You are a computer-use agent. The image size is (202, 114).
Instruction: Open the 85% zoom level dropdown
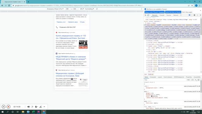[82, 9]
